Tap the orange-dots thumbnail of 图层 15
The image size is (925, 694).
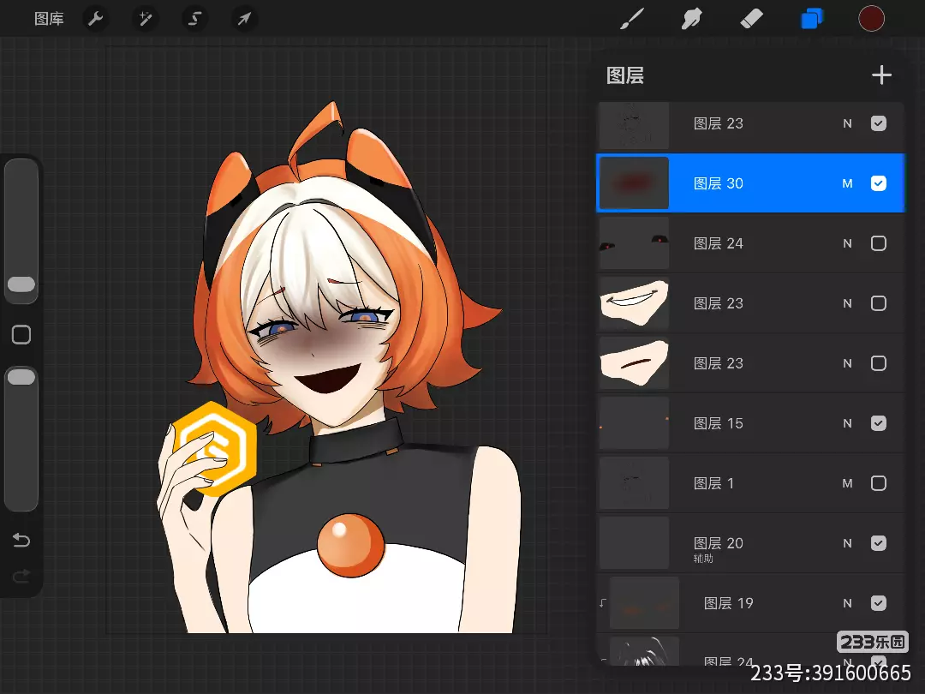[634, 423]
